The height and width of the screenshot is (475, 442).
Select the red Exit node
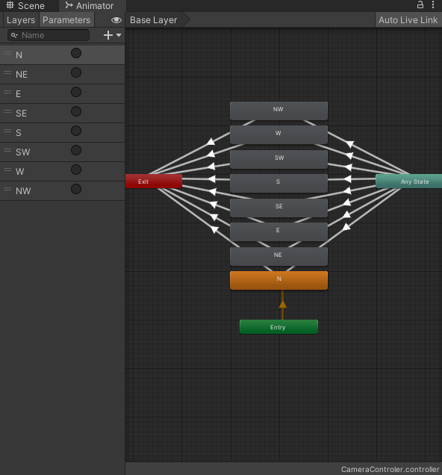tap(154, 181)
